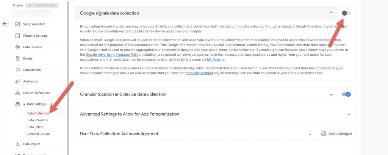
Task: Click the green Acknowledged checkmark icon
Action: click(324, 134)
